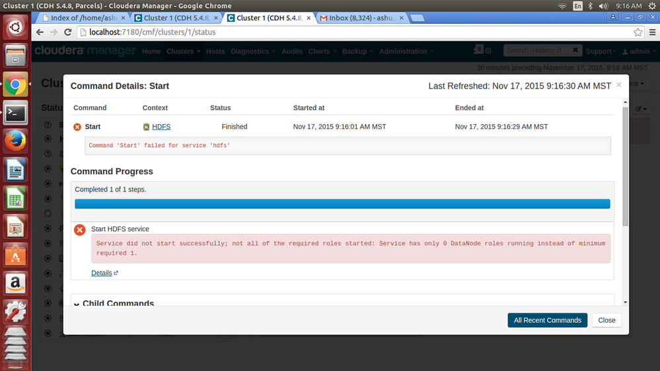This screenshot has width=660, height=371.
Task: Open Amazon from the launcher
Action: pyautogui.click(x=15, y=285)
